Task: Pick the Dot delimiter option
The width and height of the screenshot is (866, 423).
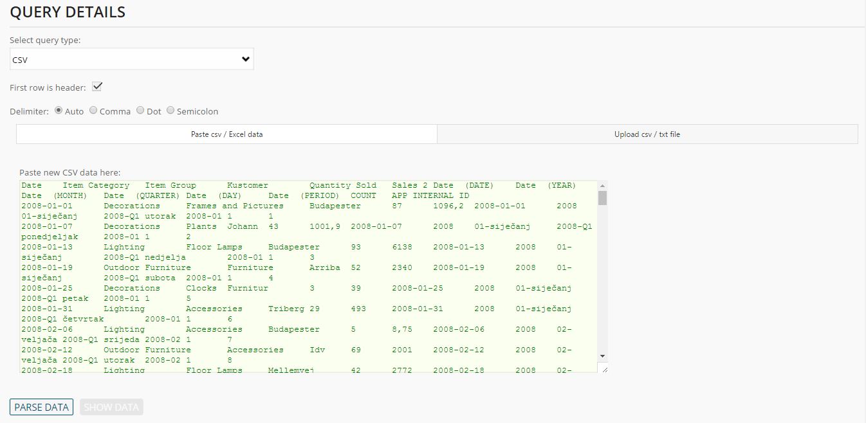Action: (x=140, y=111)
